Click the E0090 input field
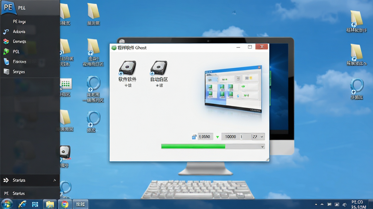Viewport: 373px width, 209px height. point(205,137)
